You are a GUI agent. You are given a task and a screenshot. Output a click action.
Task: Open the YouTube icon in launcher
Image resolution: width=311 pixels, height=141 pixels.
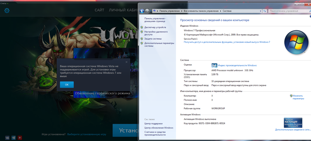point(20,138)
